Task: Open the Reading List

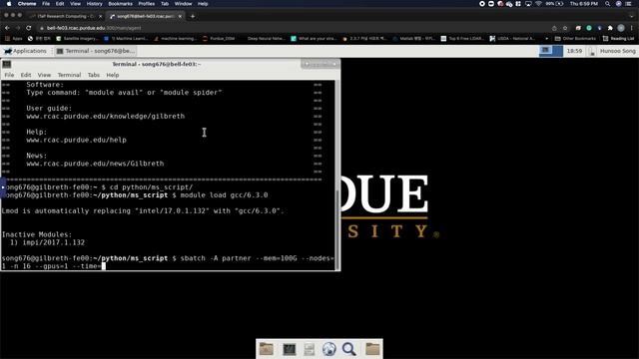Action: 618,38
